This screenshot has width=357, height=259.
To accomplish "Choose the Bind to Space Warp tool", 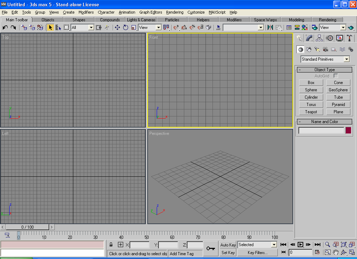I will 40,28.
